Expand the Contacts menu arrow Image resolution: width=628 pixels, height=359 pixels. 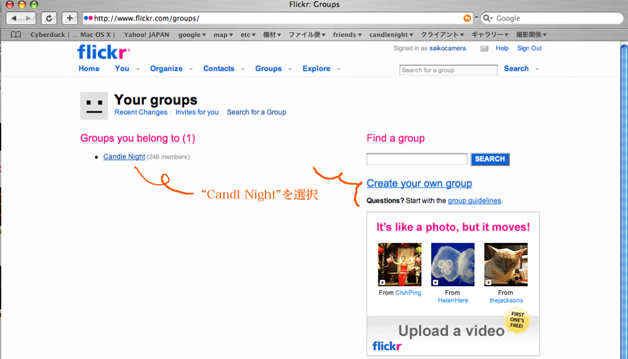[242, 69]
